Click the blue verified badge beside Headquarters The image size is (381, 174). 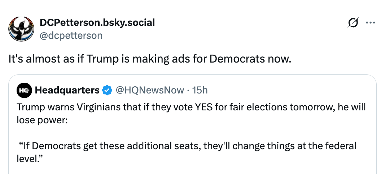pos(107,90)
